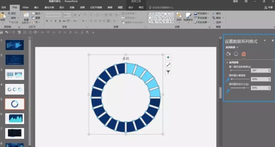Click the Chart Elements plus button
This screenshot has height=147, width=275.
[168, 58]
